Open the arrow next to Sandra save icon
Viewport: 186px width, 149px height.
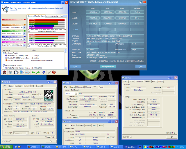(x=18, y=72)
